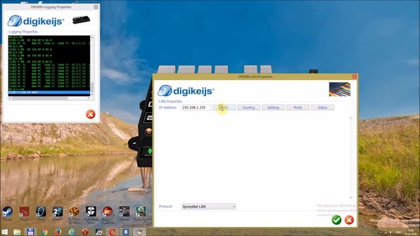Image resolution: width=420 pixels, height=236 pixels.
Task: Select the highlighted blue log line
Action: pos(49,92)
